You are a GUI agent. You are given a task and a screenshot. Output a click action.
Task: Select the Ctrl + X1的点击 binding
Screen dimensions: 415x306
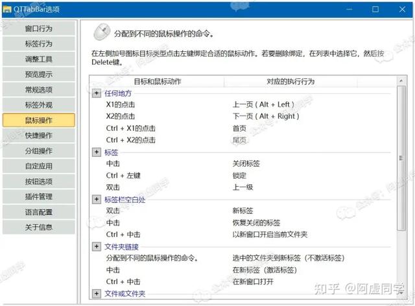tap(131, 128)
